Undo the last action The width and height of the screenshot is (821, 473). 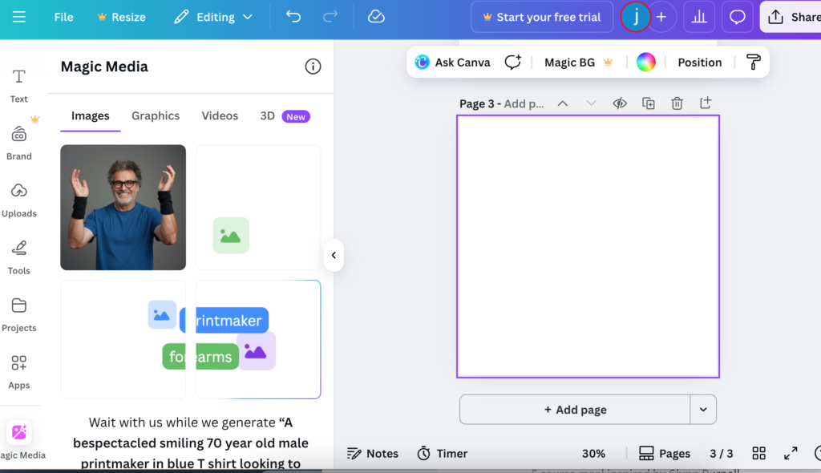coord(293,17)
